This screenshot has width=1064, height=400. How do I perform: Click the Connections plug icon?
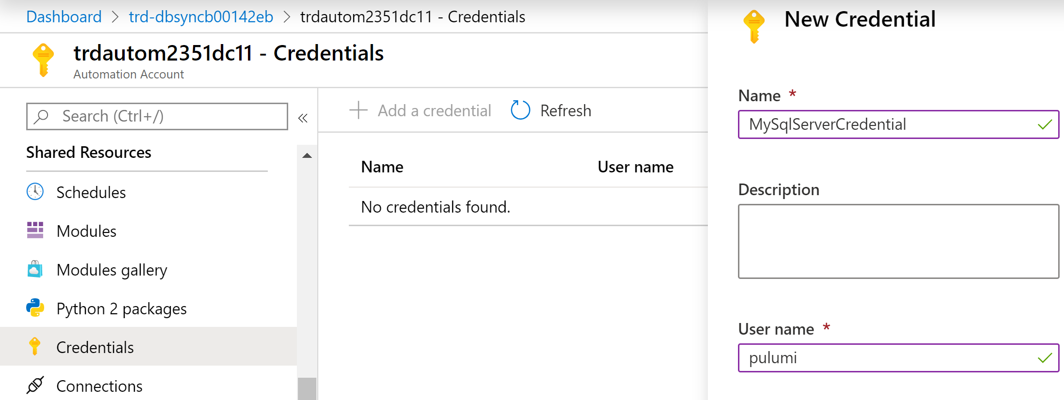(x=35, y=385)
